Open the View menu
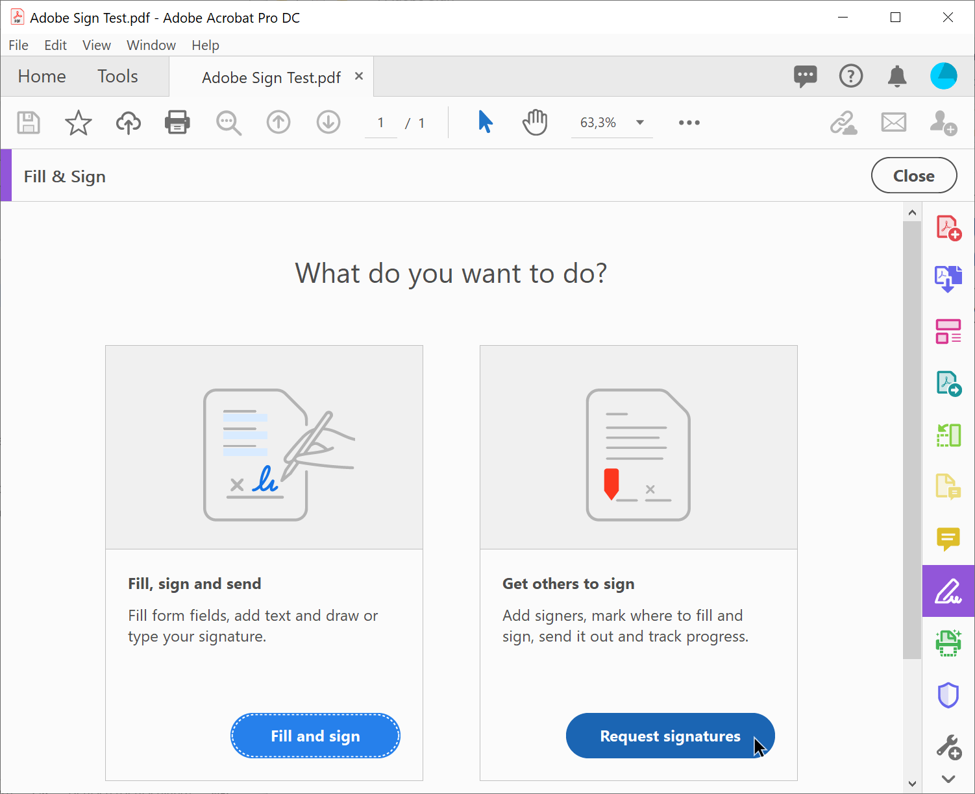 point(97,45)
